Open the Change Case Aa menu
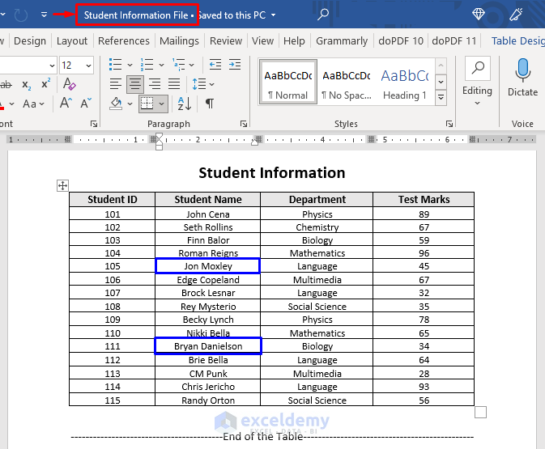545x449 pixels. [x=33, y=104]
